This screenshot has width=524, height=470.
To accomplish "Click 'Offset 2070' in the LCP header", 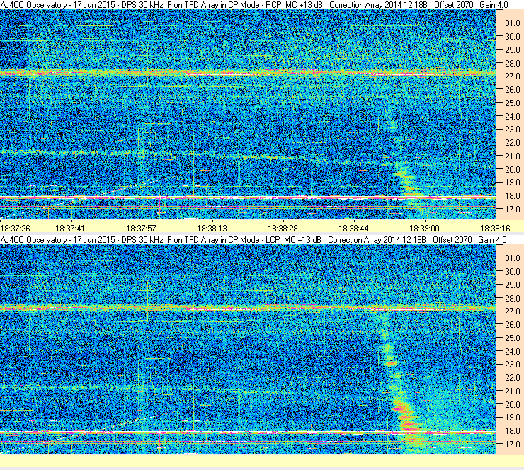I will point(452,240).
